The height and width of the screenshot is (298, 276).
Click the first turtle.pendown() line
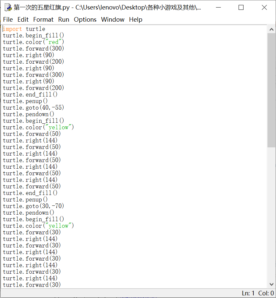pyautogui.click(x=29, y=114)
